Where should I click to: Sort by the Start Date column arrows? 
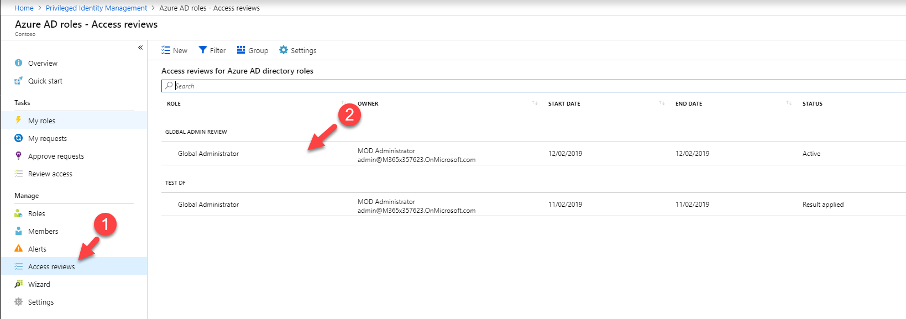[x=662, y=103]
